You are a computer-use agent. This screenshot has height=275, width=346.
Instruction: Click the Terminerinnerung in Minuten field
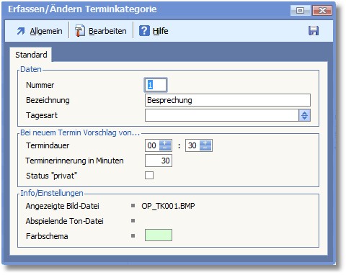point(159,161)
